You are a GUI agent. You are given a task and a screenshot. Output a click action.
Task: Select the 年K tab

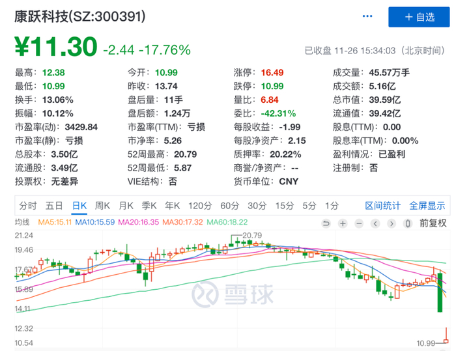click(x=173, y=206)
